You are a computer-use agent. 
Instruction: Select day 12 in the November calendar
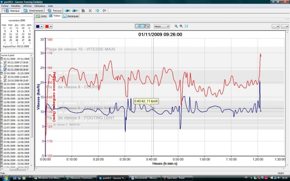coord(17,34)
